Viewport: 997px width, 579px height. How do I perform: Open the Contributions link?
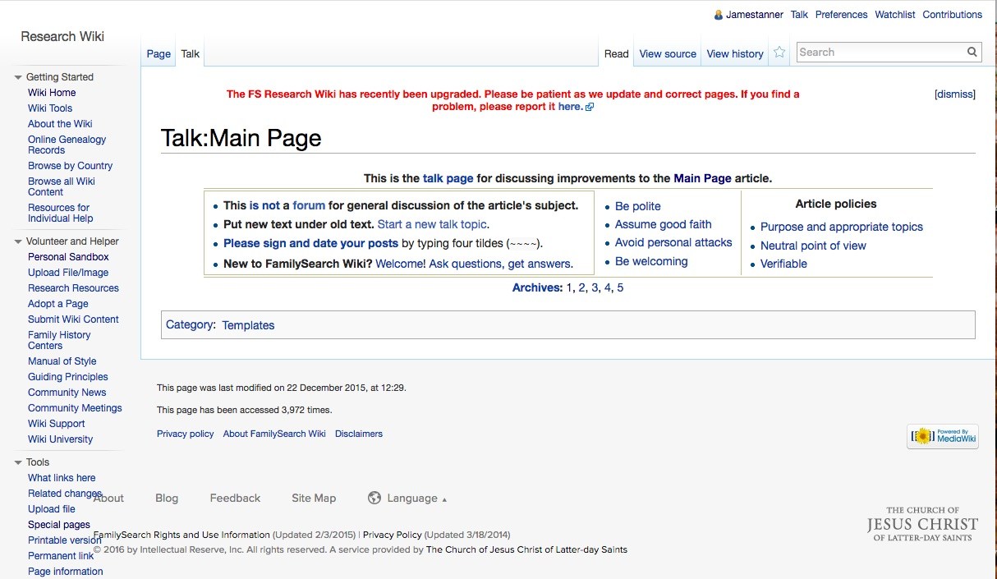(x=952, y=15)
